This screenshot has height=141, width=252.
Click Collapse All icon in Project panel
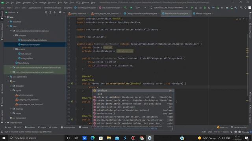55,12
